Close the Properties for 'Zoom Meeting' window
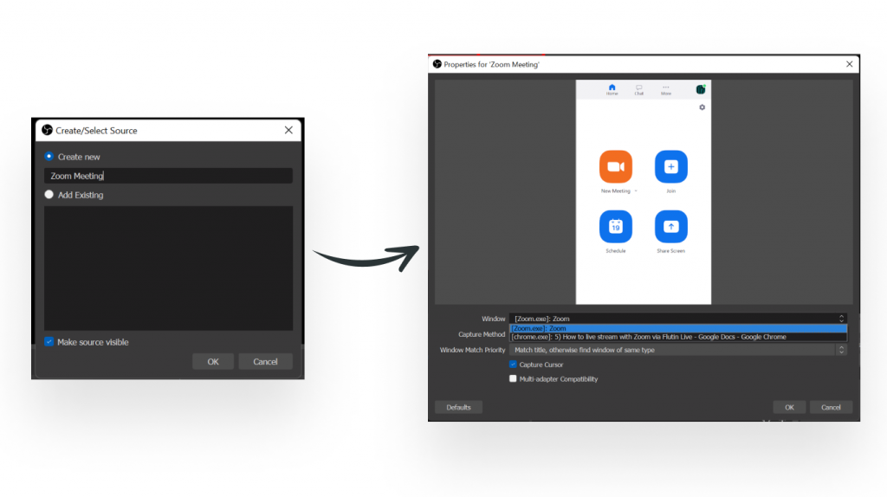Screen dimensions: 887x497 [849, 64]
